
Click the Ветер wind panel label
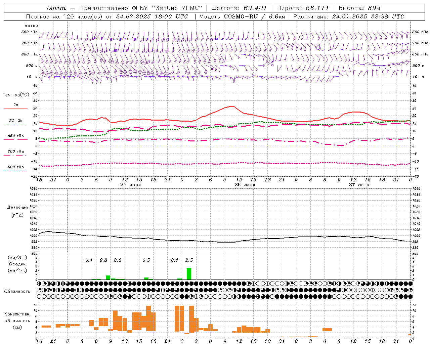[x=31, y=26]
